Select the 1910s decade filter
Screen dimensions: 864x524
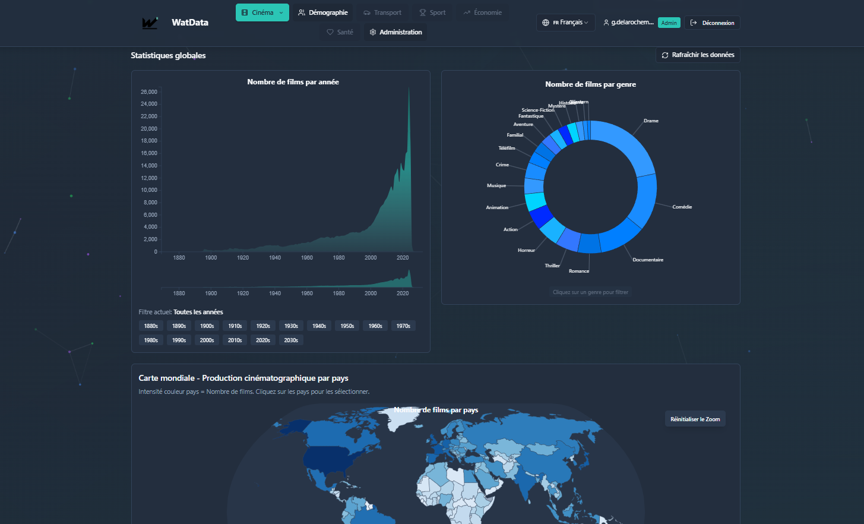point(235,326)
